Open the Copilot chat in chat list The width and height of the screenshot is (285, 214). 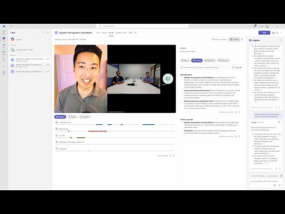(x=30, y=39)
